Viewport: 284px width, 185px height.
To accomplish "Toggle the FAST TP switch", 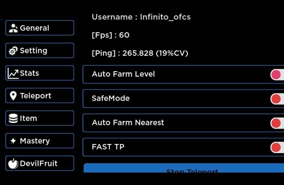I will pos(277,147).
